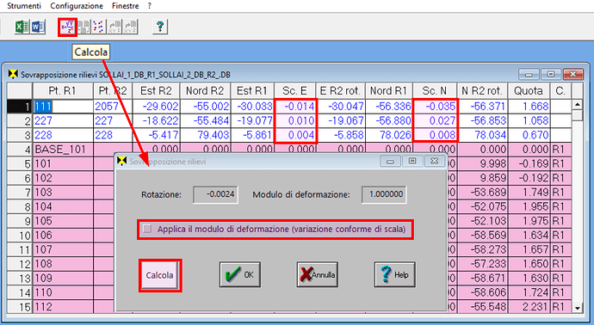Select the Pt. R1 cell containing 111

63,107
